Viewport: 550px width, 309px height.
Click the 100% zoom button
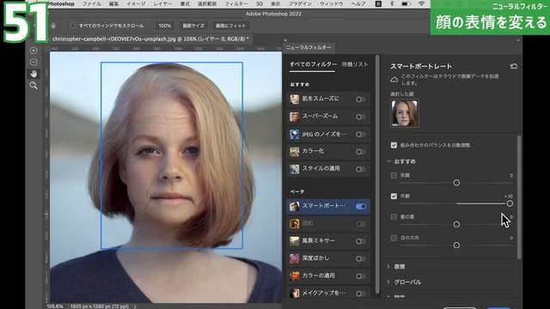(164, 26)
